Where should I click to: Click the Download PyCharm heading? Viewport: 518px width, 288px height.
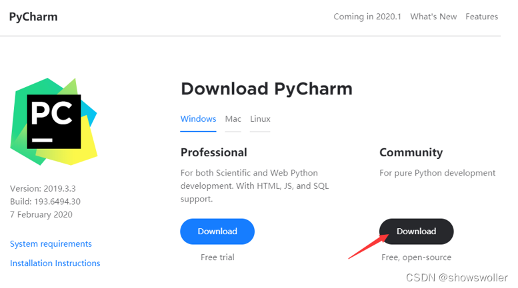coord(266,88)
